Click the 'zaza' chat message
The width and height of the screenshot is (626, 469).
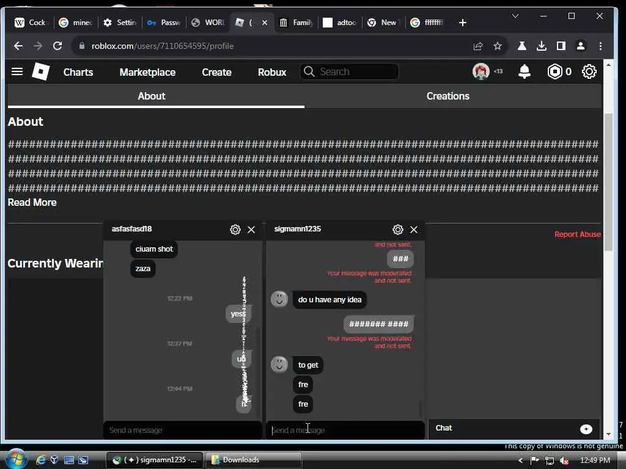143,269
